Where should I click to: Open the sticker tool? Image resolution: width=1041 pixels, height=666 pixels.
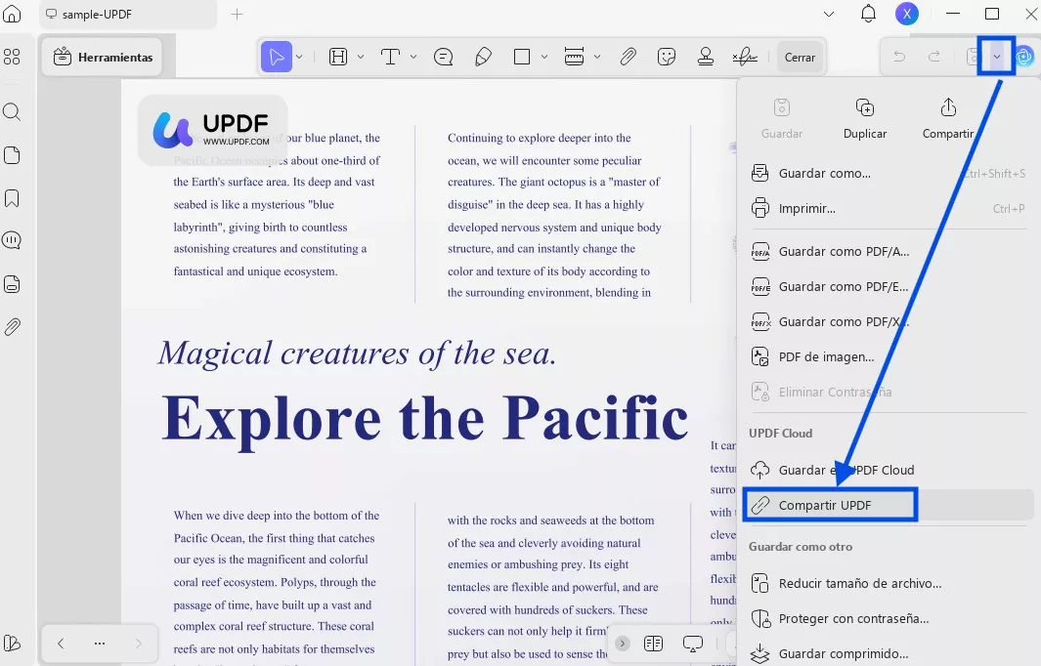coord(666,57)
